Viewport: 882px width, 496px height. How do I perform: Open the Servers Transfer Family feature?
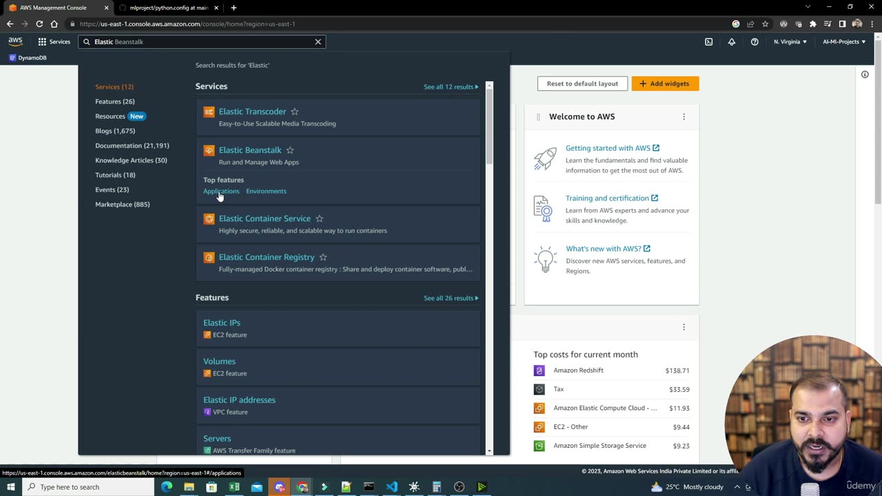point(217,439)
